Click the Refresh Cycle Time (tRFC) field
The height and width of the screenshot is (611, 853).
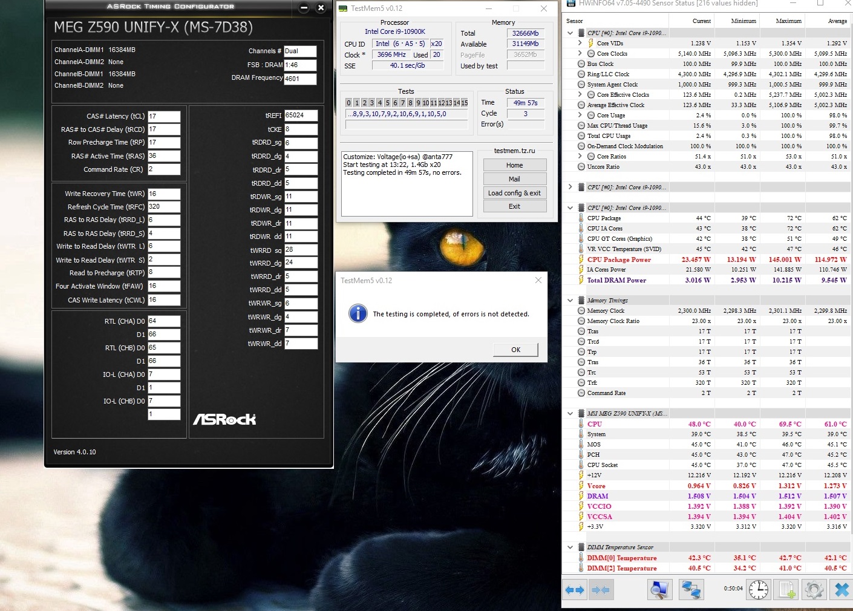tap(164, 207)
